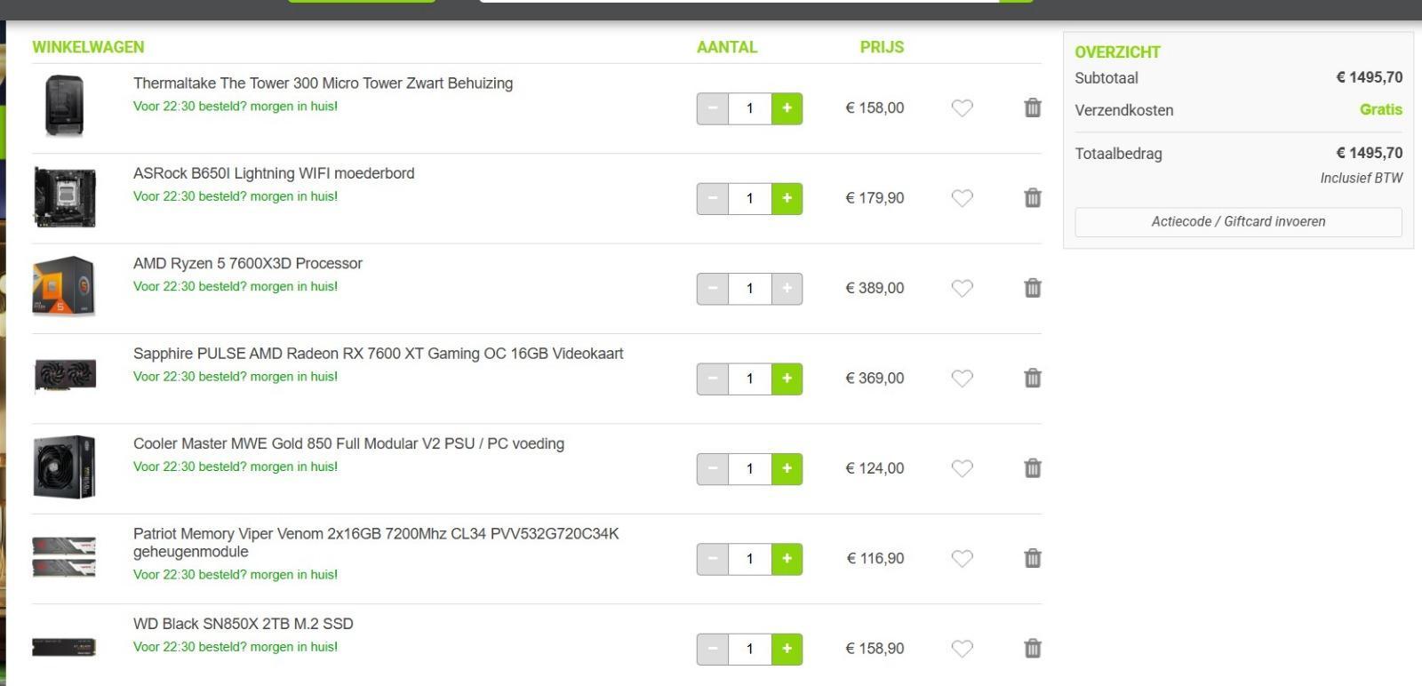1422x686 pixels.
Task: Wishlist the Sapphire PULSE RX 7600 XT
Action: pos(963,379)
